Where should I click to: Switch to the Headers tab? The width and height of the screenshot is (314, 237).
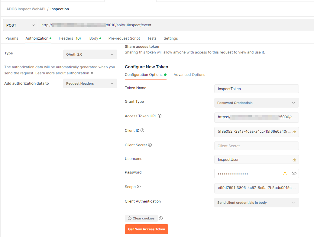70,38
